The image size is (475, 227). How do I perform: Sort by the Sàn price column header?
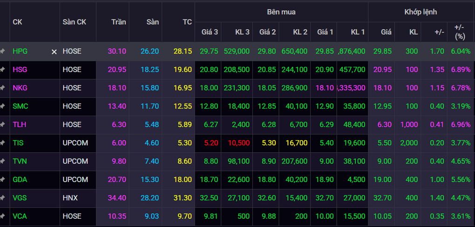coord(153,22)
